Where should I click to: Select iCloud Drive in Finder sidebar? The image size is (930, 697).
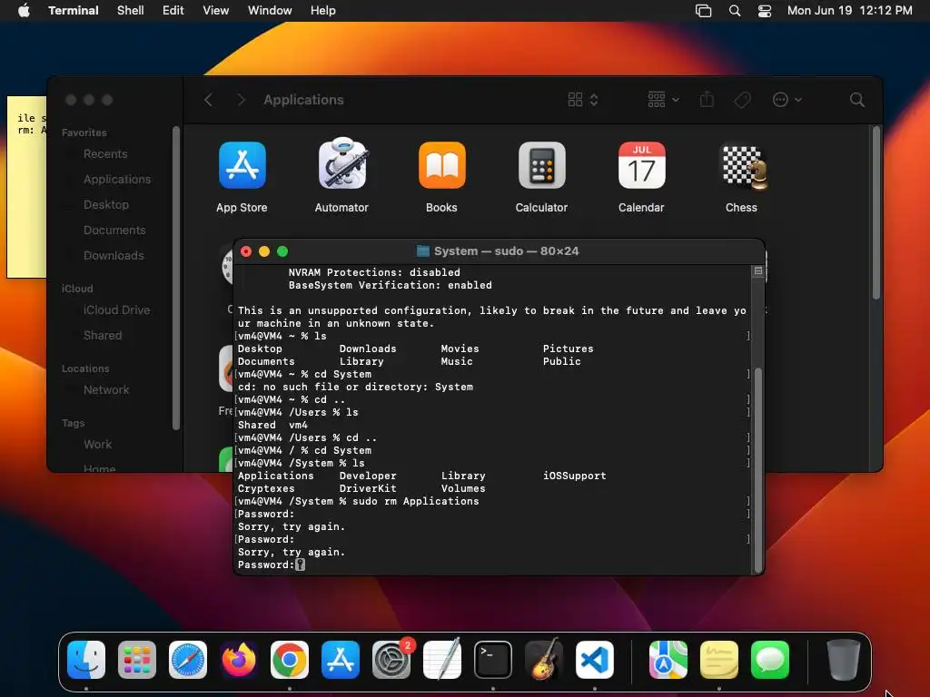[117, 310]
